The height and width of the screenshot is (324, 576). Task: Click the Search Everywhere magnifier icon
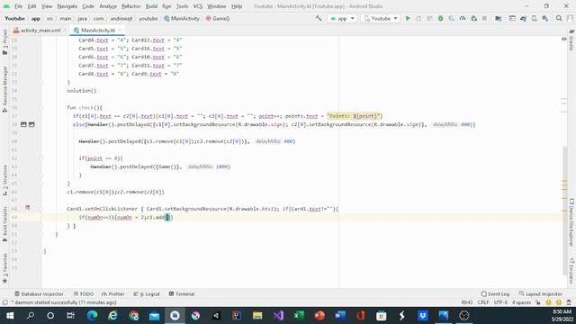click(x=559, y=18)
